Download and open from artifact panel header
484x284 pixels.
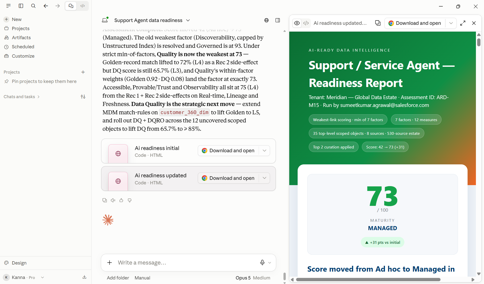coord(415,23)
